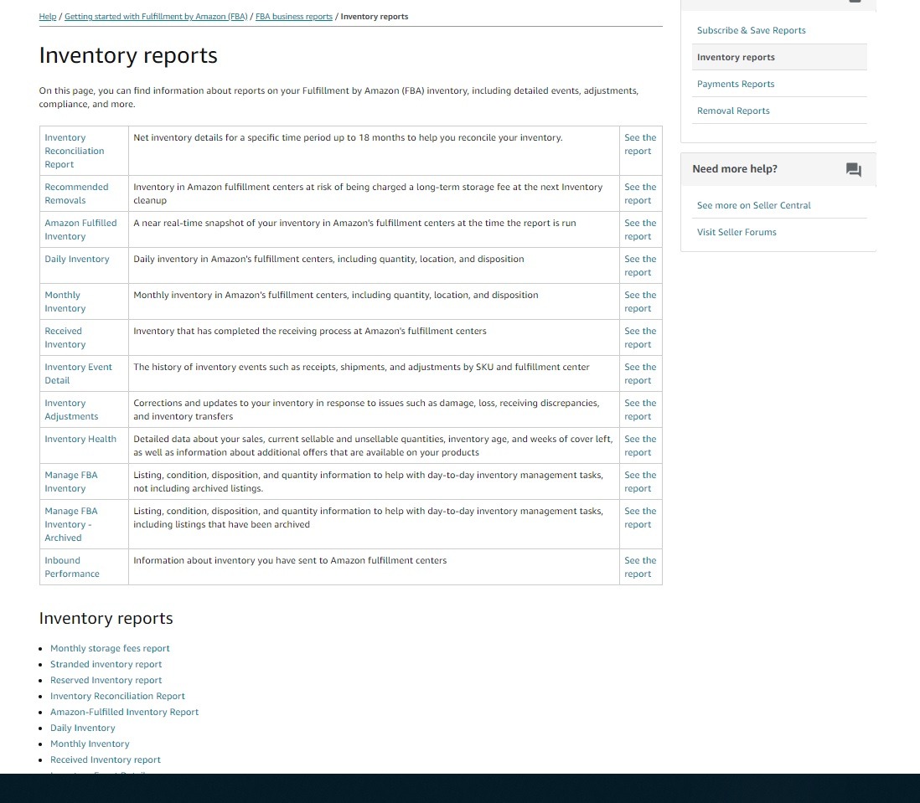Click the chat icon beside Need more help
Image resolution: width=920 pixels, height=803 pixels.
[854, 170]
